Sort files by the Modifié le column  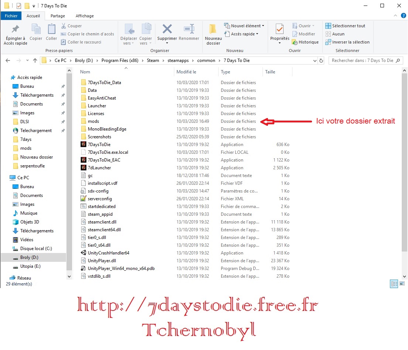186,72
